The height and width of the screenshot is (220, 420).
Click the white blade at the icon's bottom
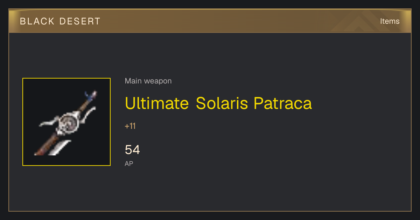[60, 148]
